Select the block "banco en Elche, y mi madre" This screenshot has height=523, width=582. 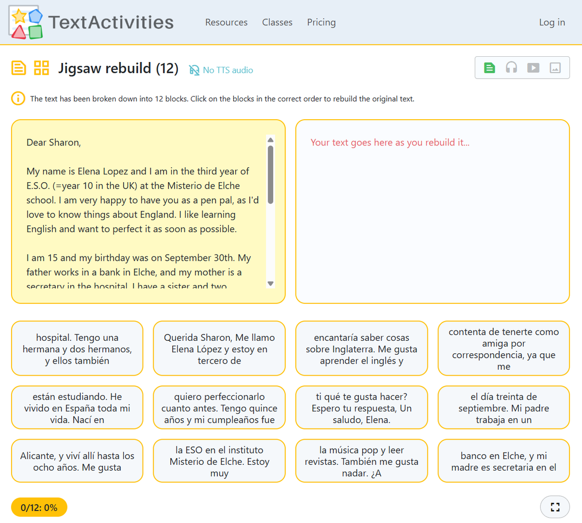504,461
